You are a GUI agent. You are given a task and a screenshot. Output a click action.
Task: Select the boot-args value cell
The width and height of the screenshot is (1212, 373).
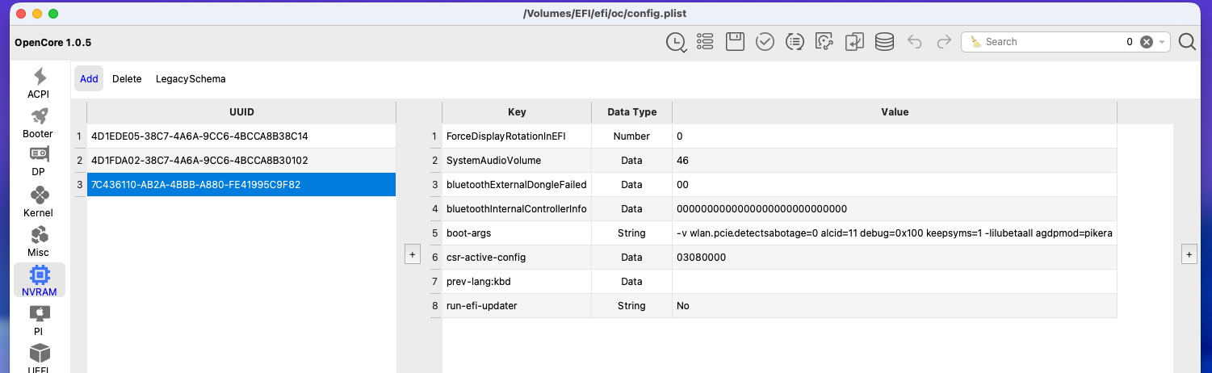pyautogui.click(x=894, y=233)
